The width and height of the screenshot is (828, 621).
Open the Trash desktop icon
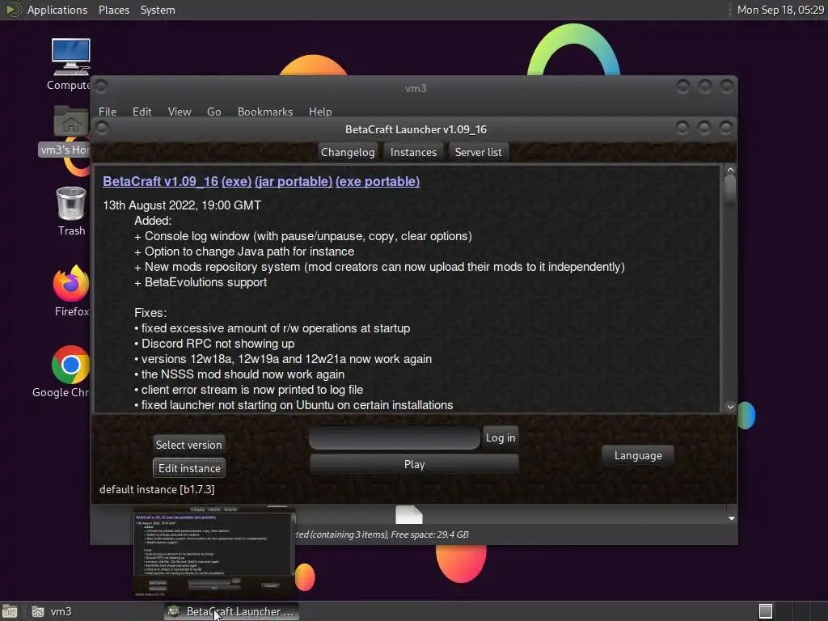pos(71,211)
